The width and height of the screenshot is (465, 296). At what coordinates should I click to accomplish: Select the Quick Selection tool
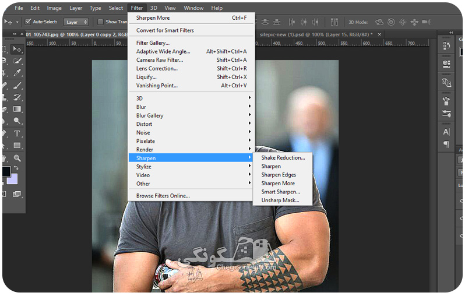pos(17,61)
